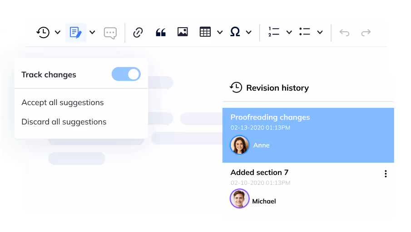411x232 pixels.
Task: Expand the revision history dropdown arrow
Action: point(58,32)
